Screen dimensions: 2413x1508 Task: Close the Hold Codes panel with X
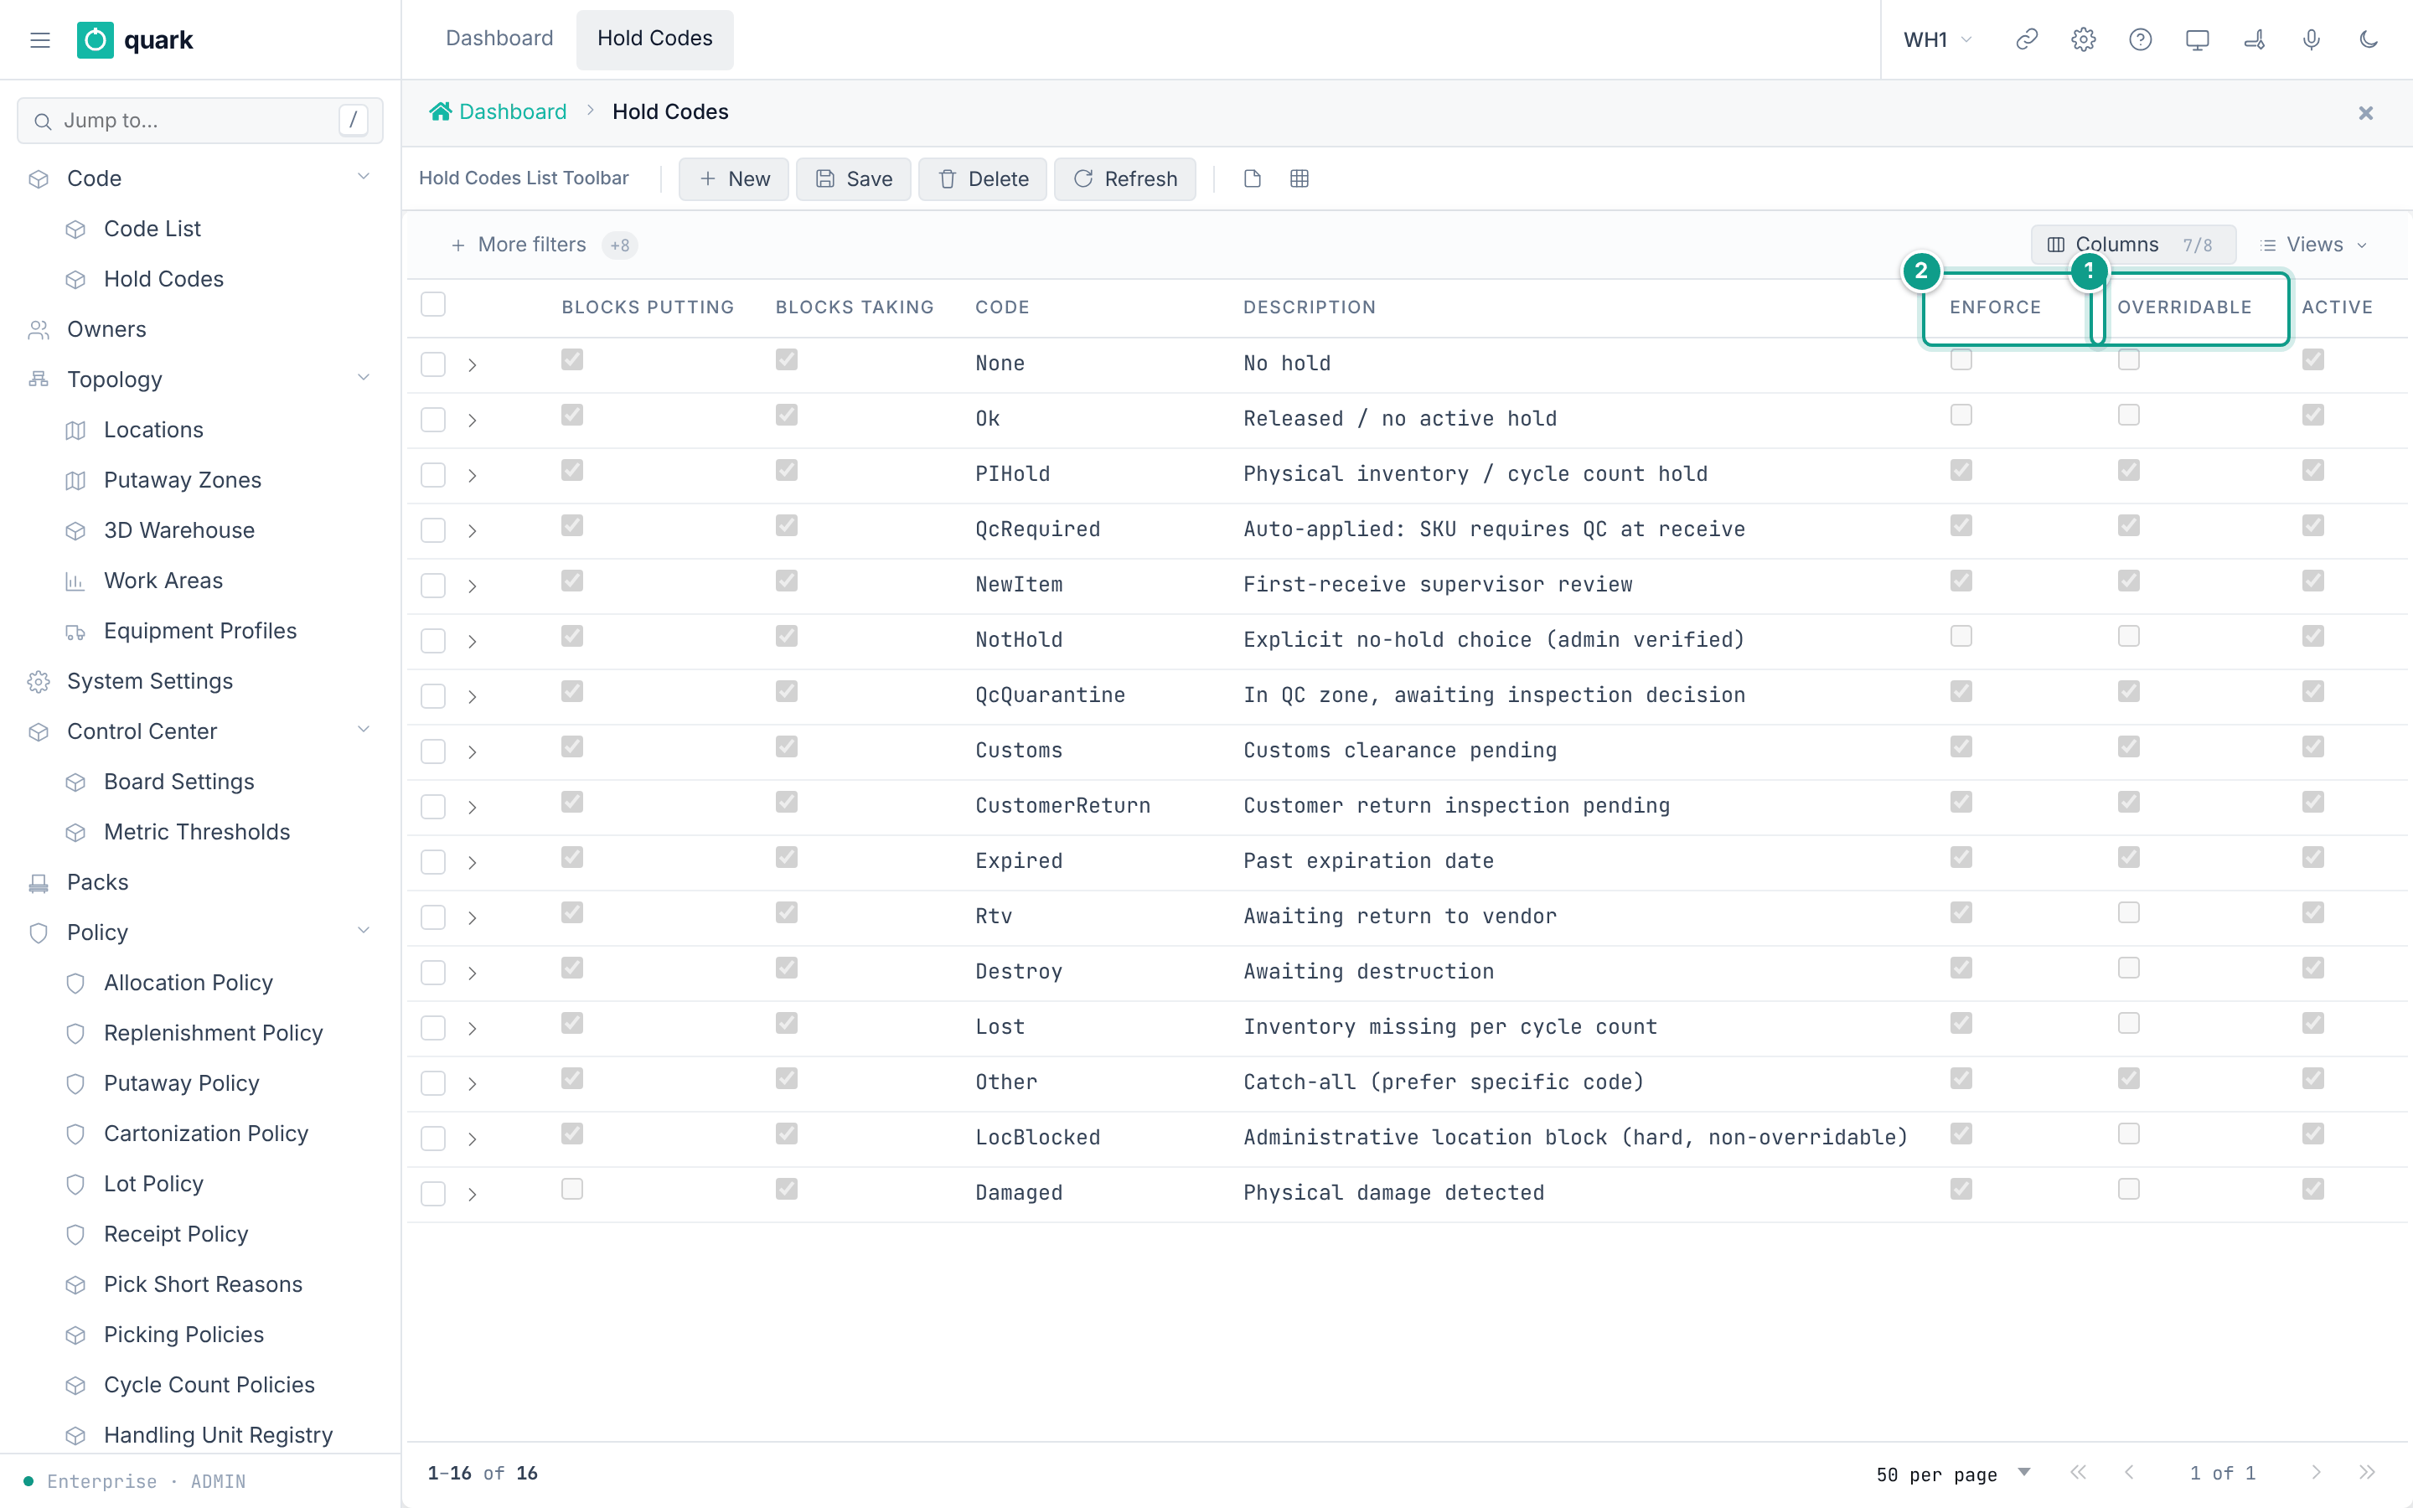(2365, 113)
